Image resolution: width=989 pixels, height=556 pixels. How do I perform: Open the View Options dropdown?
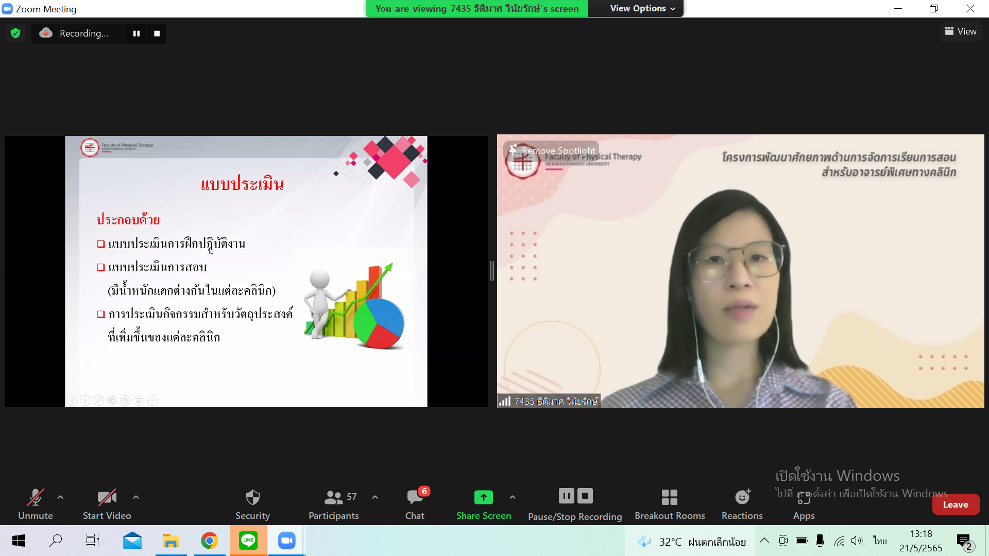click(x=642, y=8)
